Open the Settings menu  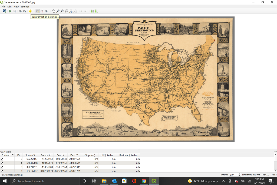(x=25, y=7)
